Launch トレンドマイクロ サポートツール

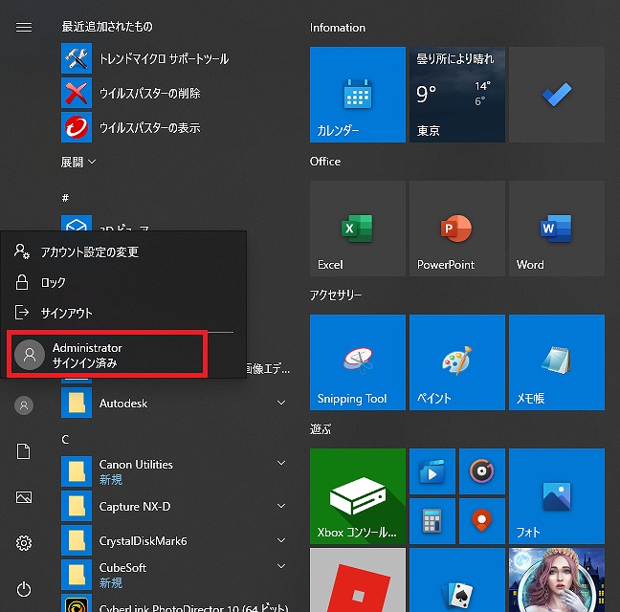tap(176, 58)
